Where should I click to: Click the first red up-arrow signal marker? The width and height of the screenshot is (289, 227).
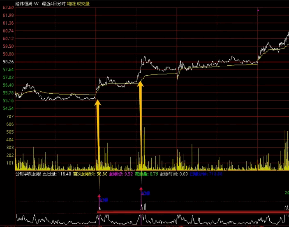[99, 196]
